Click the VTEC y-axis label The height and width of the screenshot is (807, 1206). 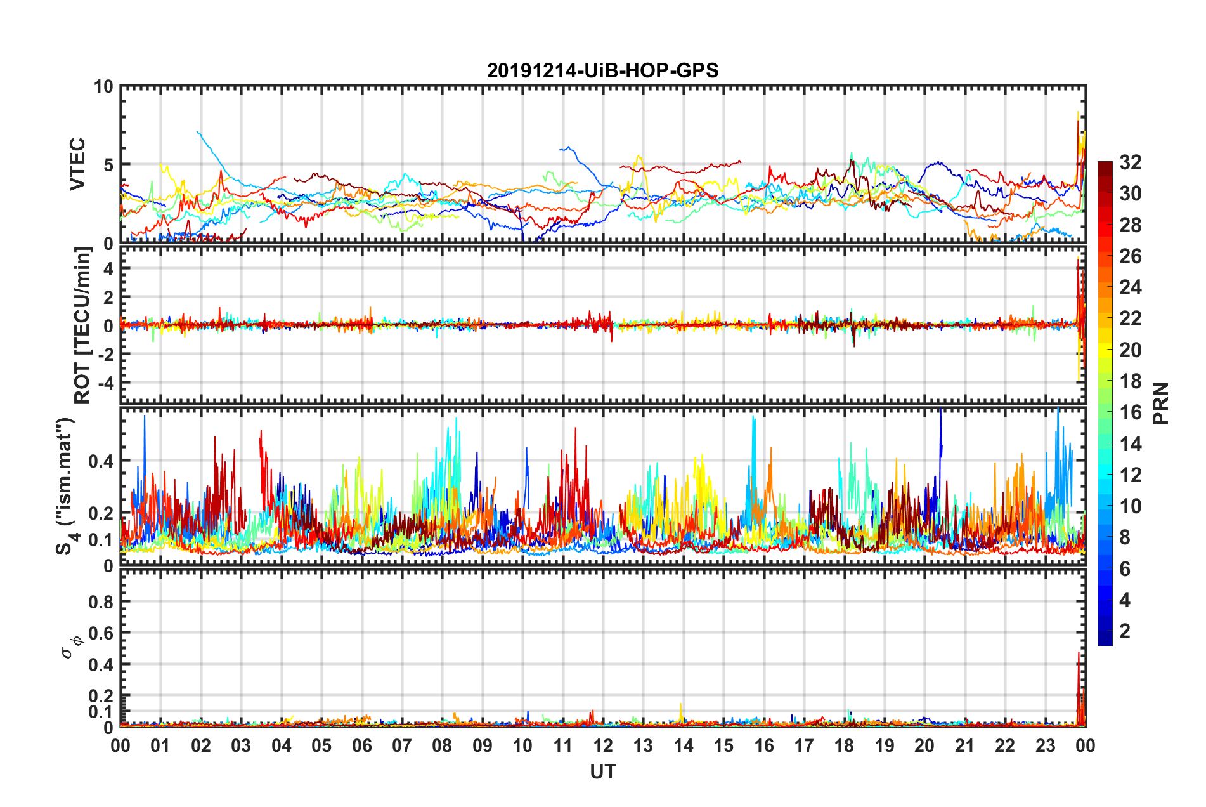(x=77, y=164)
